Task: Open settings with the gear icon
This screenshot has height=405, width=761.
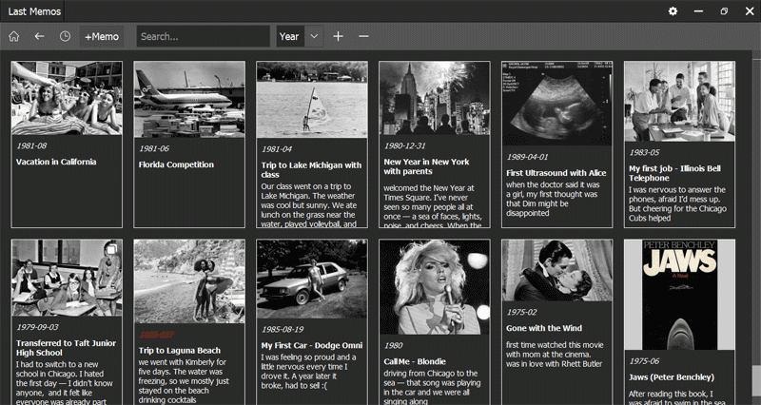Action: click(x=673, y=10)
